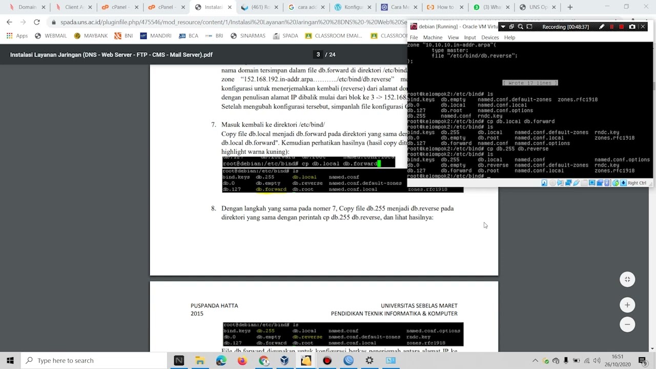Image resolution: width=656 pixels, height=369 pixels.
Task: Take a screenshot with the camera icon
Action: [632, 27]
